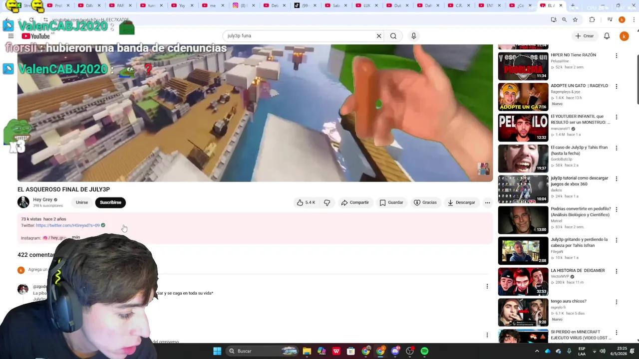Go to YouTube home via logo
Image resolution: width=639 pixels, height=359 pixels.
pyautogui.click(x=36, y=36)
